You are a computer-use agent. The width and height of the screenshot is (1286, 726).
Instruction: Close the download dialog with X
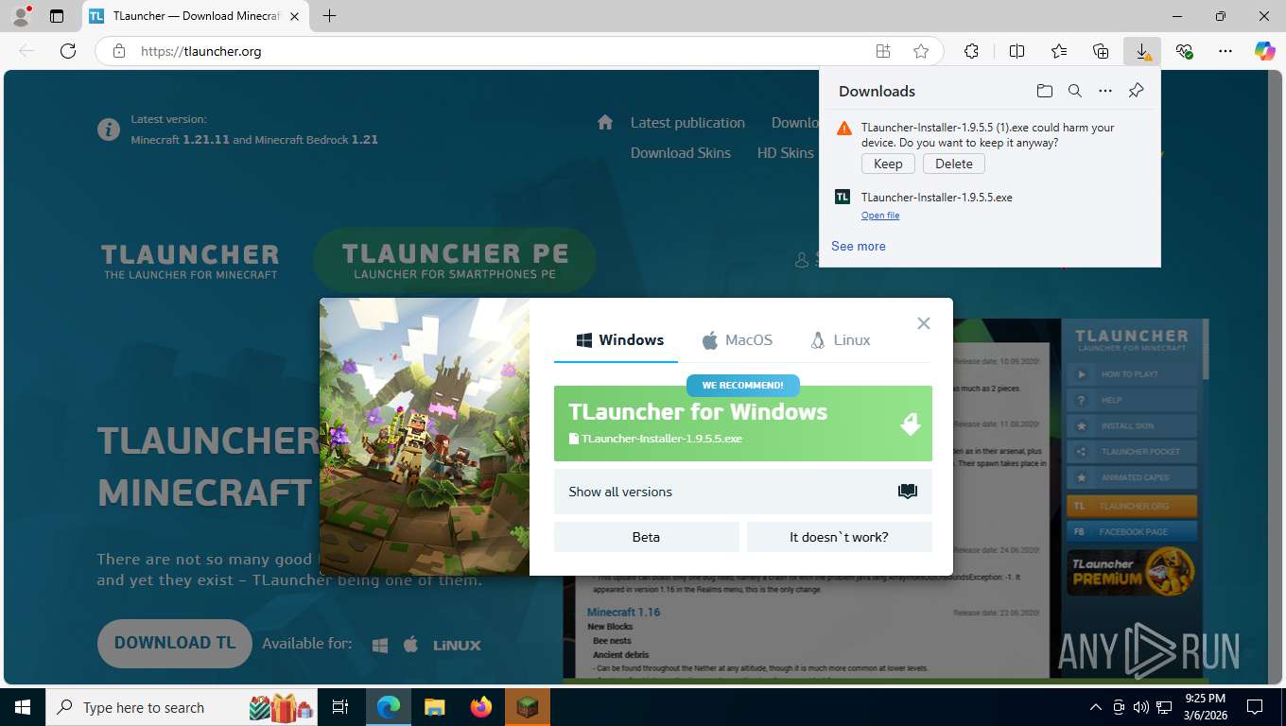point(924,323)
